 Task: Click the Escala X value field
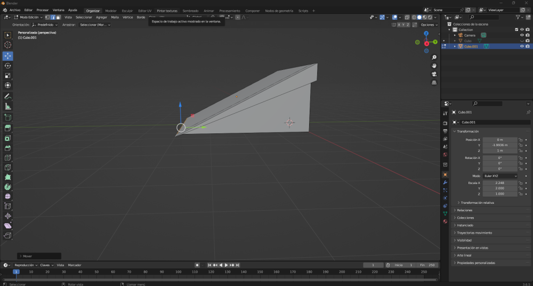point(499,183)
